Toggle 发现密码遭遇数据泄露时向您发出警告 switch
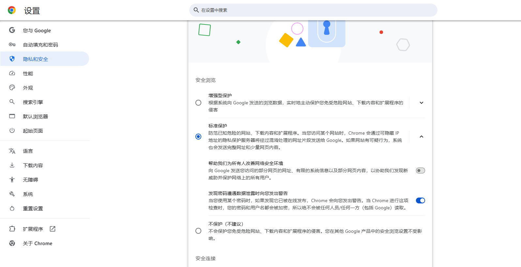 (421, 200)
